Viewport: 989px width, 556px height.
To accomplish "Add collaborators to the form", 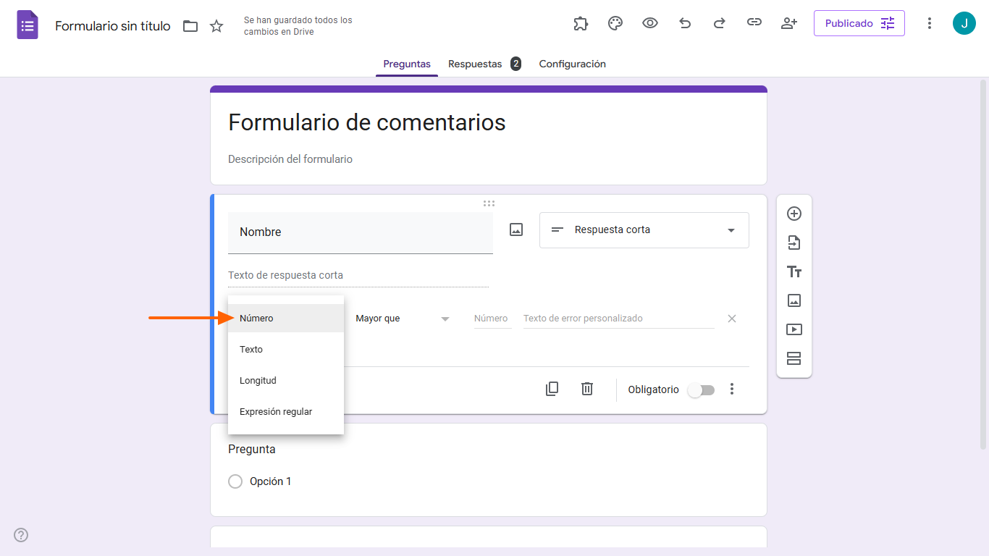I will coord(788,22).
